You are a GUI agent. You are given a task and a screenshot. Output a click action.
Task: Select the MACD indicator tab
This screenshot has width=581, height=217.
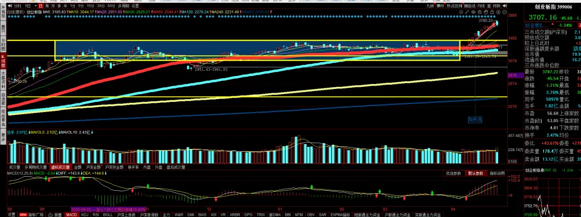71,214
